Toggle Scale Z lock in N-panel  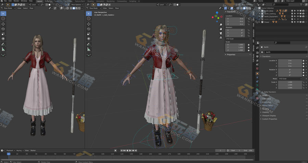(x=248, y=50)
